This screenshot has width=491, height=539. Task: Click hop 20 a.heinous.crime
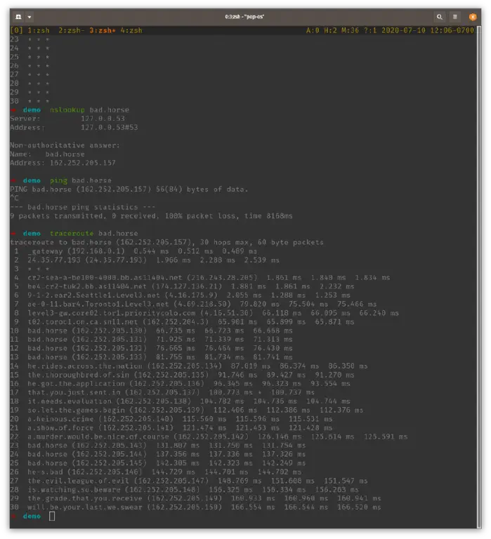pyautogui.click(x=60, y=419)
